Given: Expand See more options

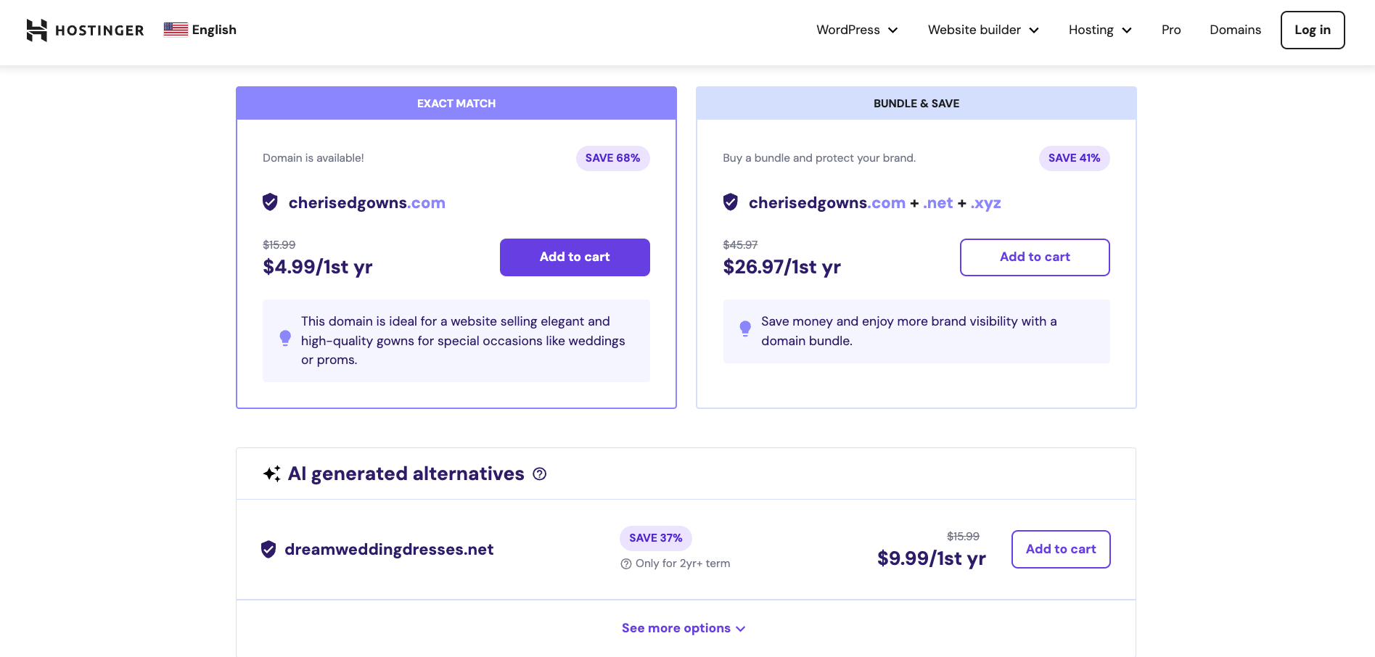Looking at the screenshot, I should point(684,628).
